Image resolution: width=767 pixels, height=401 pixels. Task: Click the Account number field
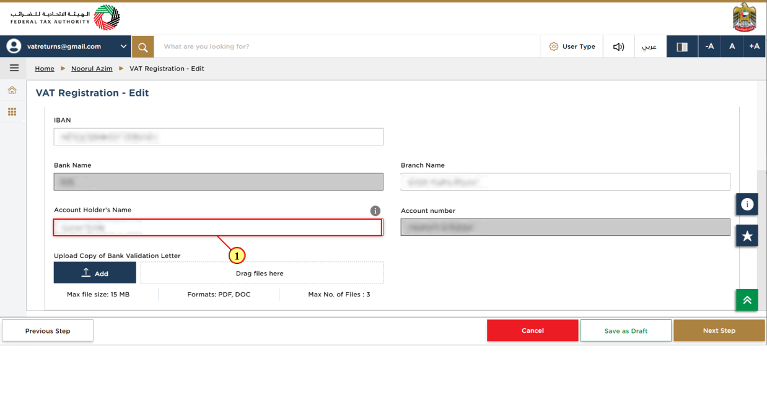[565, 227]
